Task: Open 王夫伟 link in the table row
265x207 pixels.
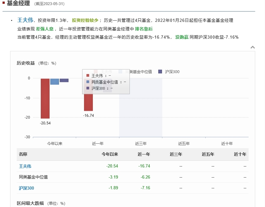Action: [25, 166]
